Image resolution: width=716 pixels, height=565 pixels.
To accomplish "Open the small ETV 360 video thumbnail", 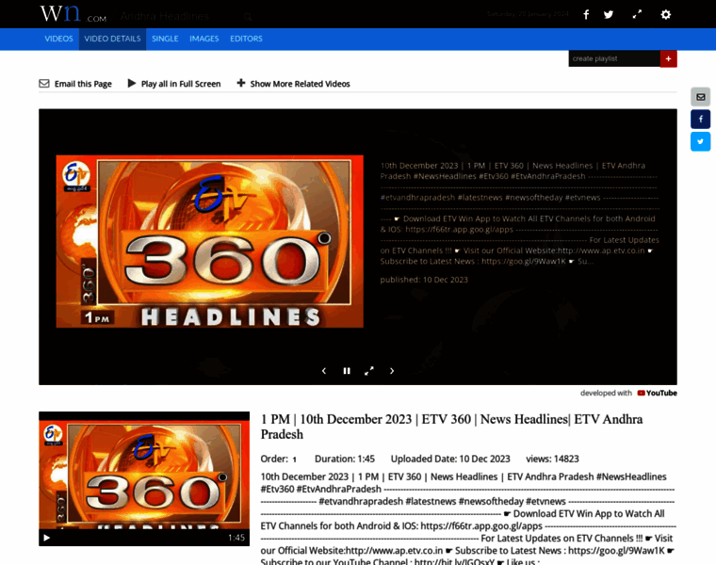I will (x=144, y=478).
